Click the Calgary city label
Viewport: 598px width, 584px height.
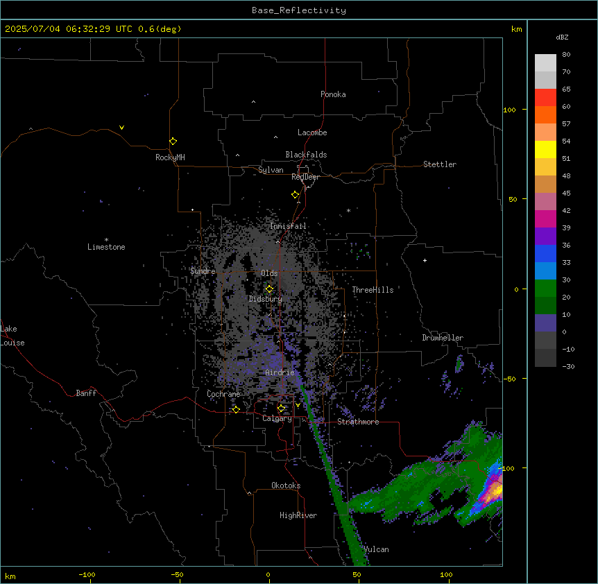pos(277,418)
